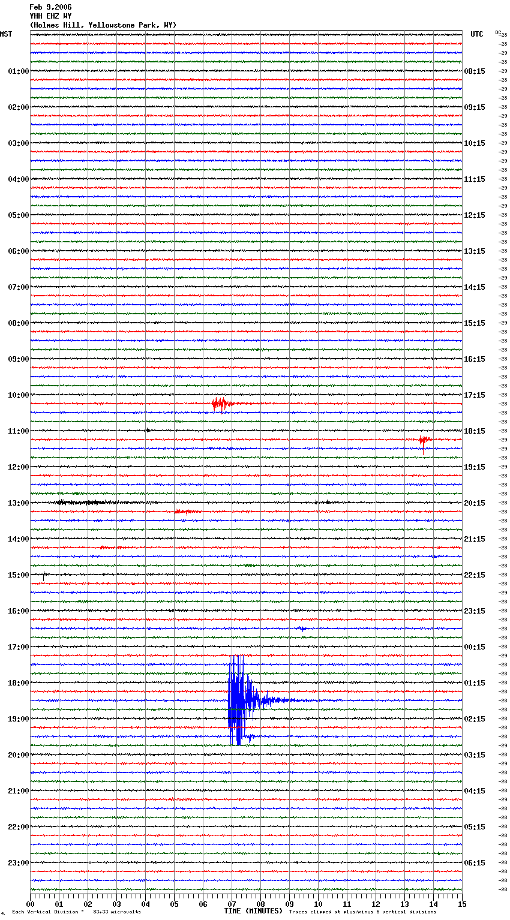Viewport: 510px width, 920px height.
Task: Select the 08:00 MST time label
Action: tap(19, 323)
